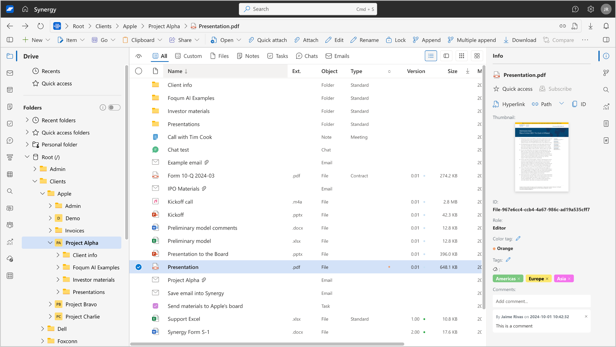This screenshot has width=616, height=347.
Task: Switch to the Notes tab
Action: point(248,56)
